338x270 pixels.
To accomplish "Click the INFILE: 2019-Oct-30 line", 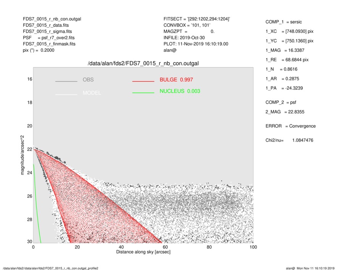I will [184, 38].
